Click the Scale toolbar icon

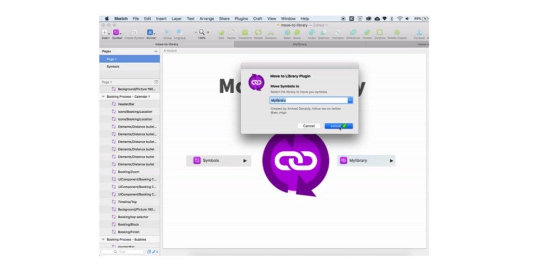(297, 32)
